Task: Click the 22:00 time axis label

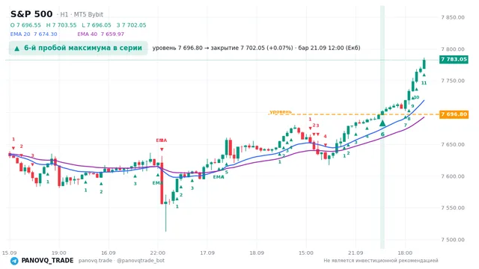Action: coord(158,253)
